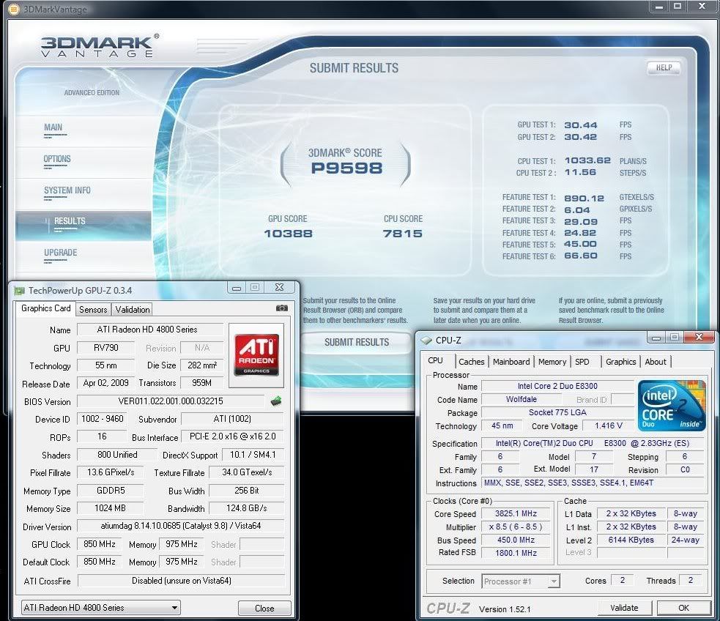The image size is (720, 621).
Task: Open UPGRADE in 3DMark sidebar
Action: coord(60,253)
